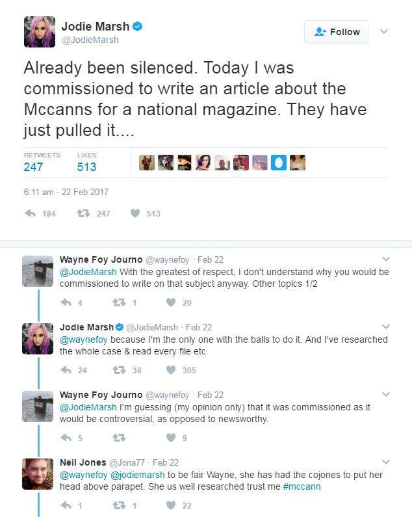Reply to Jodie Marsh's main tweet
412x517 pixels.
coord(30,213)
